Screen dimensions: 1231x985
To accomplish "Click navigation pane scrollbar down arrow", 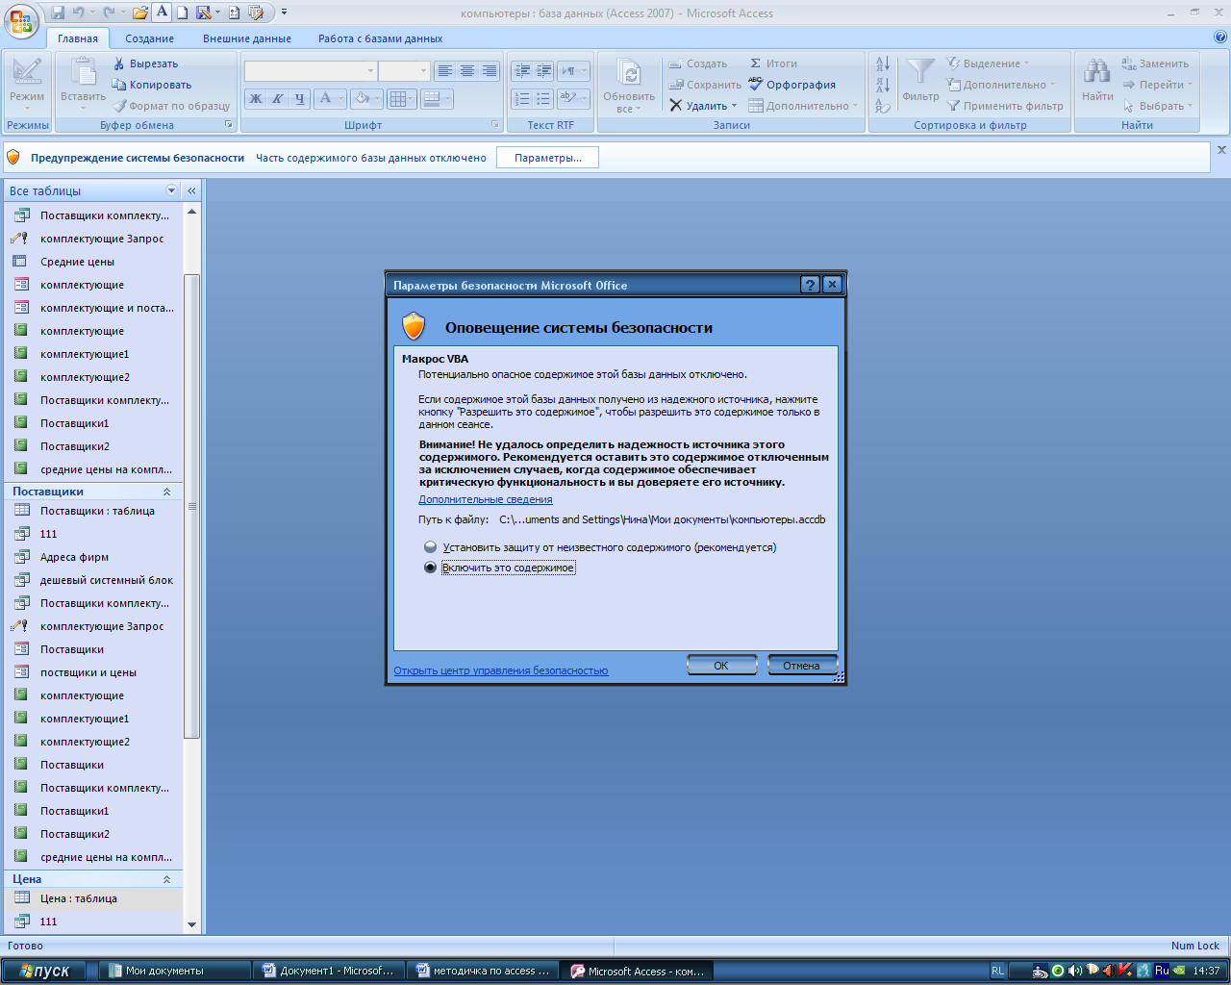I will pos(191,924).
